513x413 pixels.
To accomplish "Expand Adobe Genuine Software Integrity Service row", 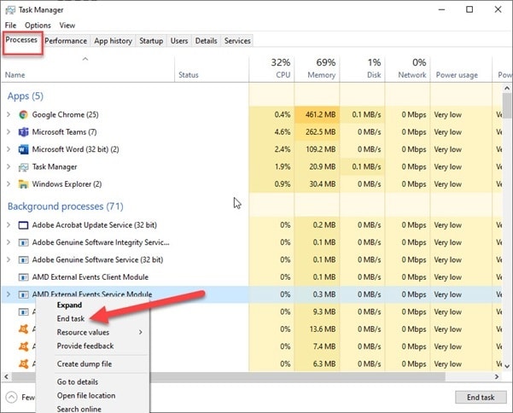I will tap(9, 242).
